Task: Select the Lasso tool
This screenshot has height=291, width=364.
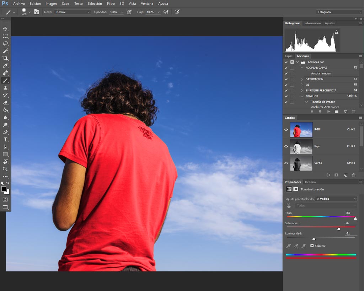Action: click(x=5, y=43)
